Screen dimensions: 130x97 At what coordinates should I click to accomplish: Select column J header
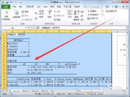pyautogui.click(x=118, y=31)
